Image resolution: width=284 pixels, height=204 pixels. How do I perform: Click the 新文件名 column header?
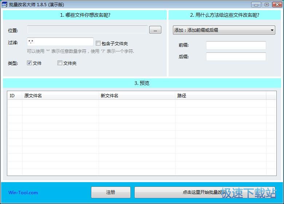(x=137, y=95)
